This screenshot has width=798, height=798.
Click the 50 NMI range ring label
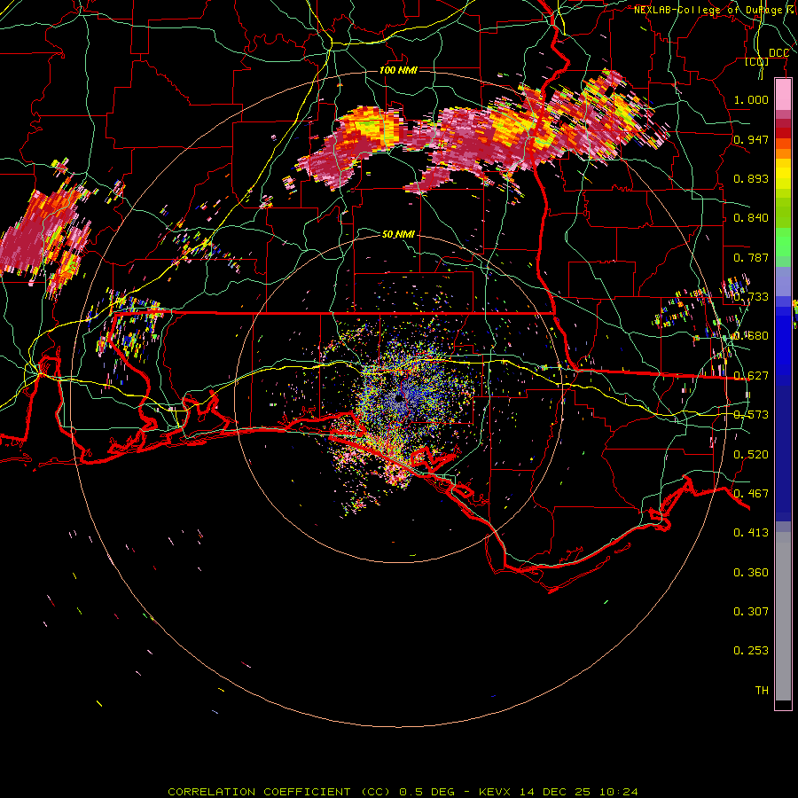click(398, 234)
